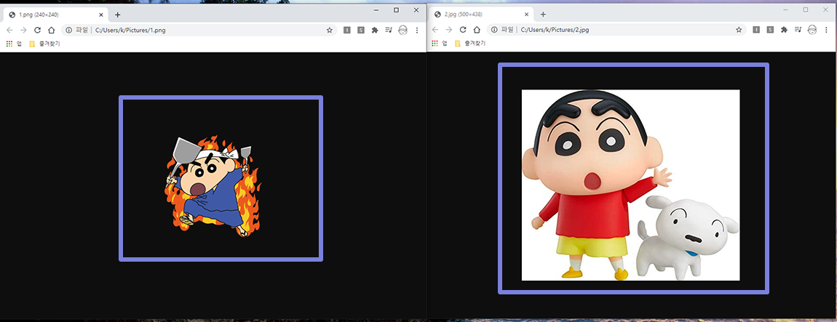Open 즐겨찾기 bookmarks folder in 1.png window
The image size is (837, 322).
pyautogui.click(x=44, y=44)
